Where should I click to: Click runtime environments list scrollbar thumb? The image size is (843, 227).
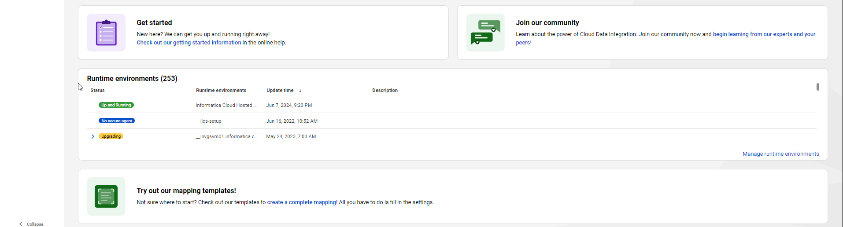(818, 87)
